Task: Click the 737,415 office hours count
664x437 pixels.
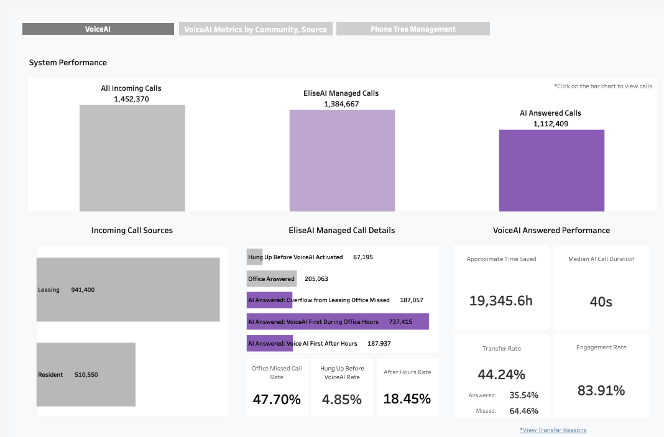Action: tap(400, 322)
